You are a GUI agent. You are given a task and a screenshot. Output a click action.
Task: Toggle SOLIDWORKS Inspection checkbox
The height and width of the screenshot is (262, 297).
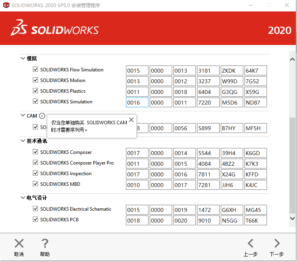35,173
